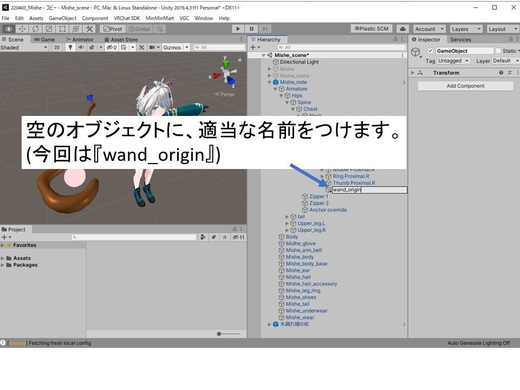Image resolution: width=520 pixels, height=390 pixels.
Task: Open Plastic SCM
Action: point(372,29)
